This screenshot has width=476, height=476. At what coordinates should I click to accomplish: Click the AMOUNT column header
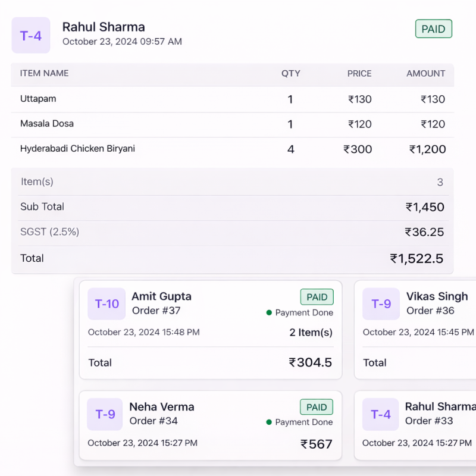pyautogui.click(x=425, y=73)
